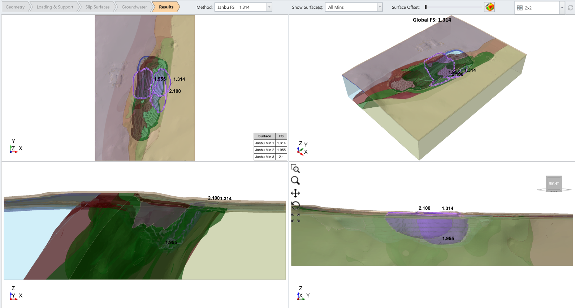Click the refresh icon beside the 2x2 layout

click(x=570, y=8)
